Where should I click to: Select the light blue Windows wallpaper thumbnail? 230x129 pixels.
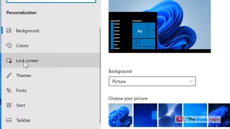[195, 115]
